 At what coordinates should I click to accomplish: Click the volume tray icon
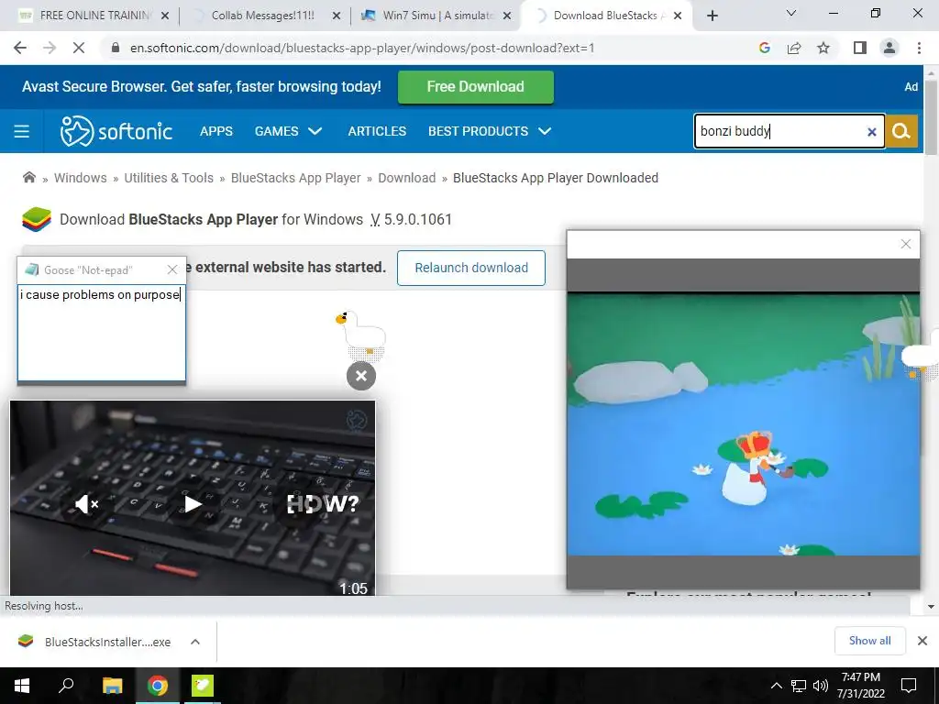[x=820, y=686]
